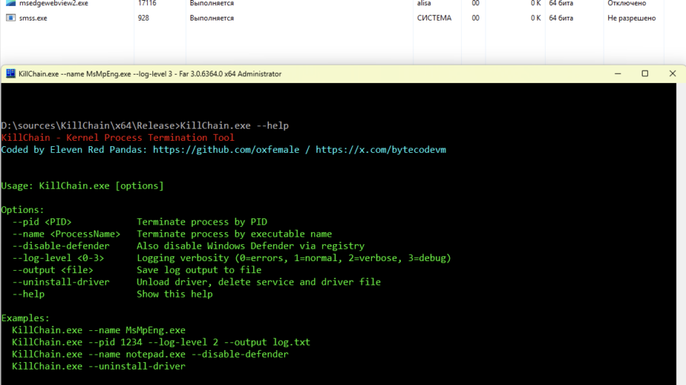Click 'Выполняется' status of smss.exe
Viewport: 686px width, 385px height.
coord(212,18)
